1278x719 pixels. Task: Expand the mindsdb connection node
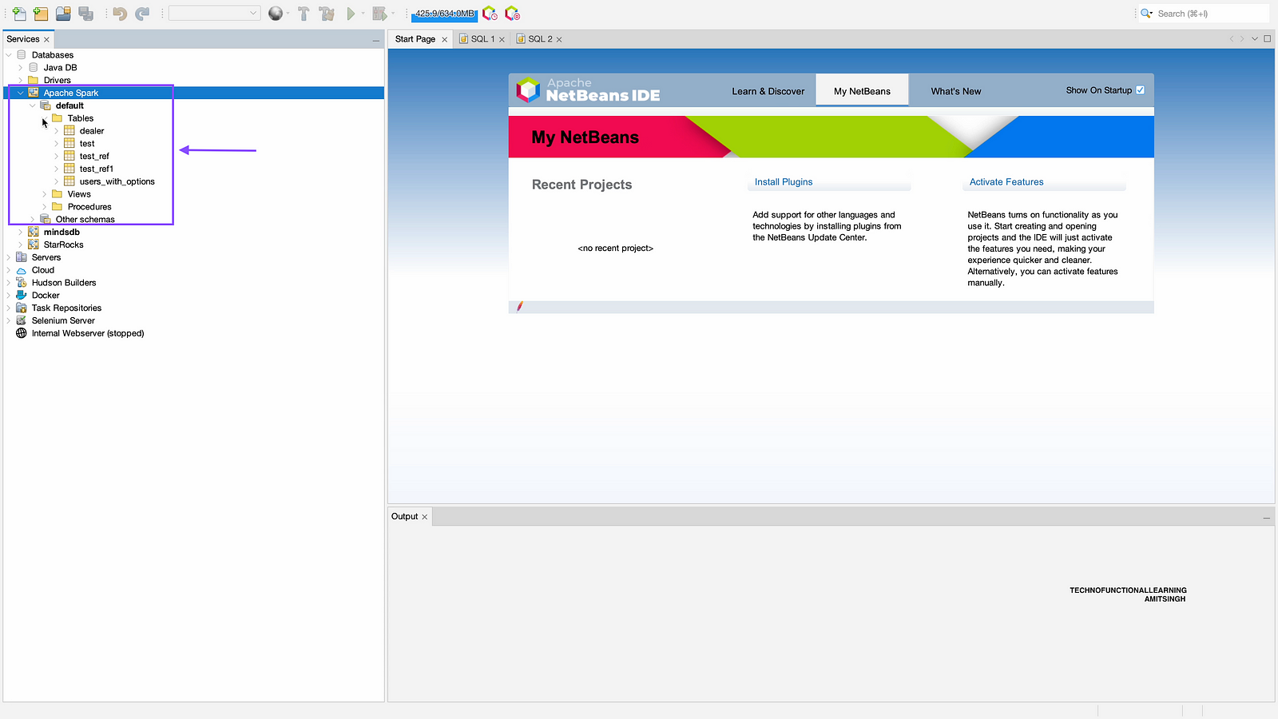coord(21,232)
